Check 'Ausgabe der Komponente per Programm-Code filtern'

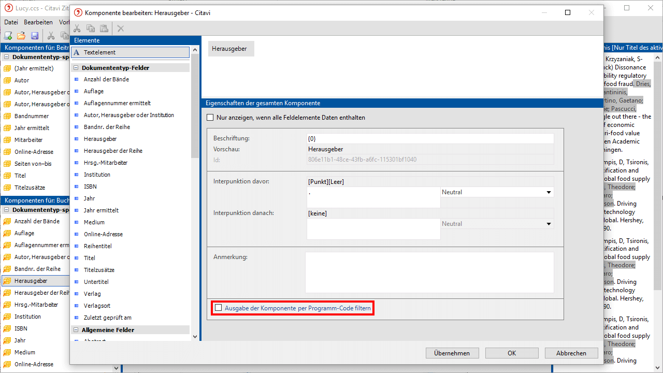pos(219,308)
